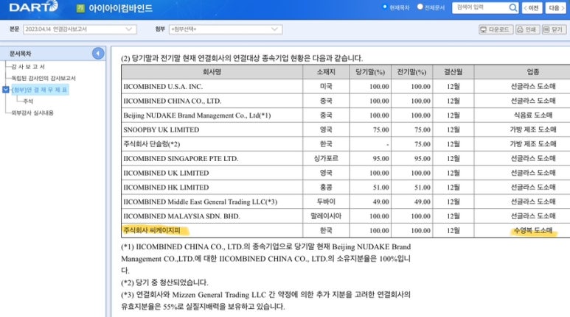Click the 미국 location cell
The width and height of the screenshot is (570, 317).
point(326,87)
